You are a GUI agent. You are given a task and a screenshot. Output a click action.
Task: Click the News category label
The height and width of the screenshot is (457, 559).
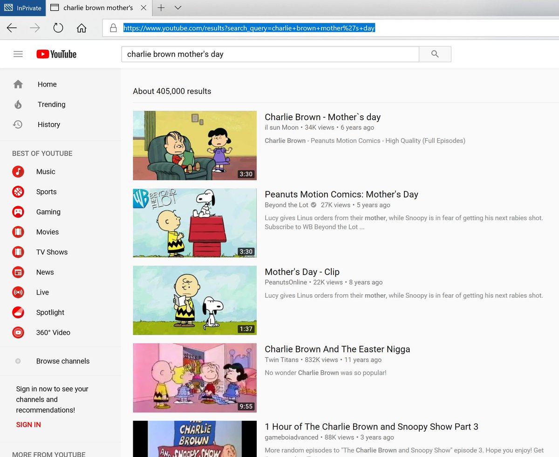tap(45, 272)
